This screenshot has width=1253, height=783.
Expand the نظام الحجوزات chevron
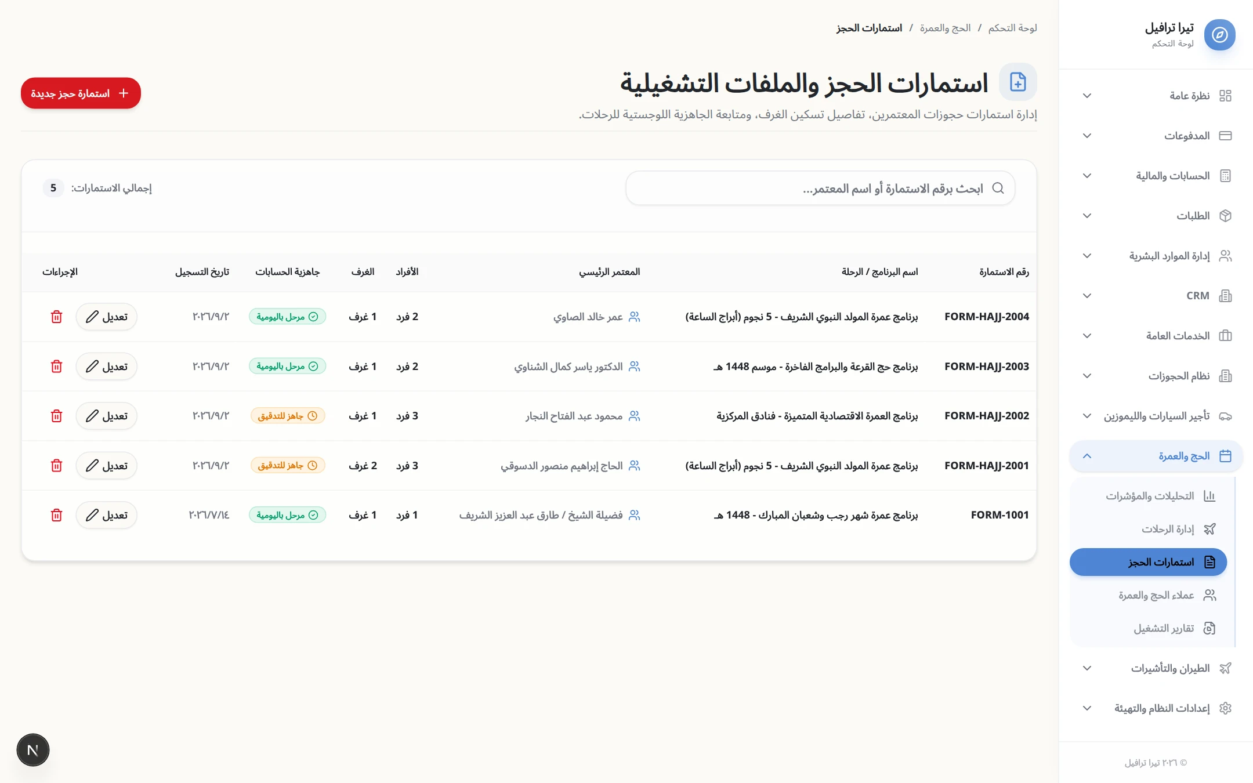(x=1087, y=376)
